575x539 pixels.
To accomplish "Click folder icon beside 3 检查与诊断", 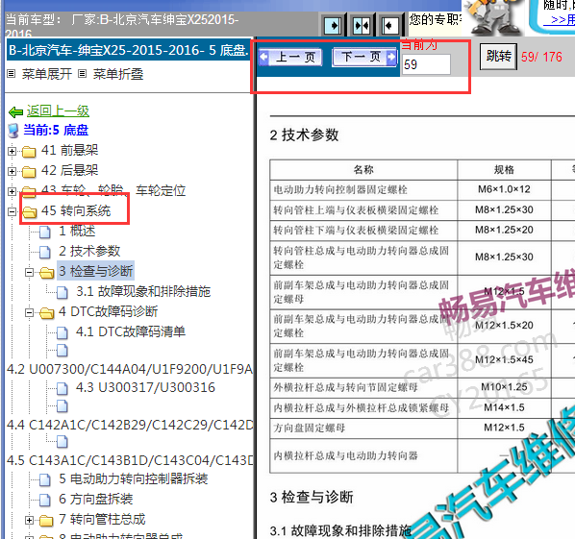I will tap(46, 273).
